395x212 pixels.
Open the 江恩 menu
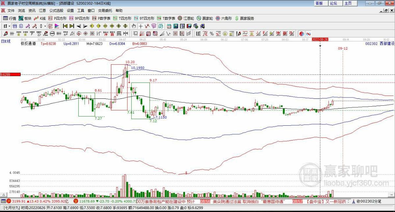click(x=42, y=11)
